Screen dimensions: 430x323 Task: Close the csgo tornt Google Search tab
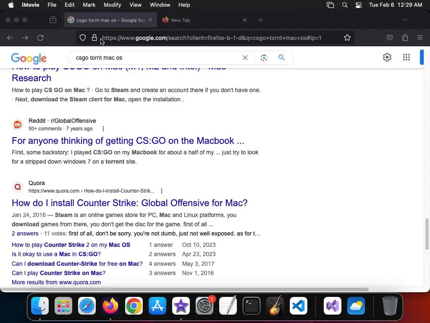tap(150, 20)
